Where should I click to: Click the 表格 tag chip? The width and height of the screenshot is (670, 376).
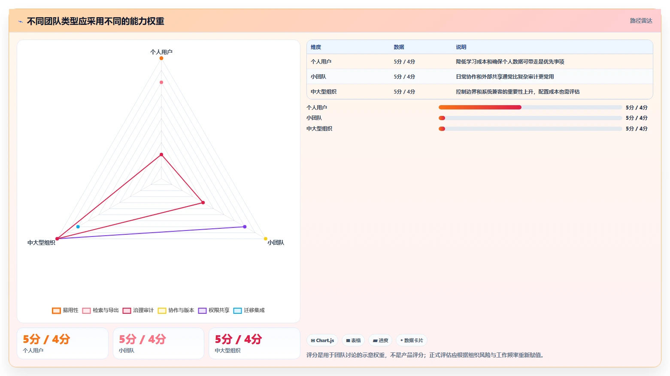point(353,340)
